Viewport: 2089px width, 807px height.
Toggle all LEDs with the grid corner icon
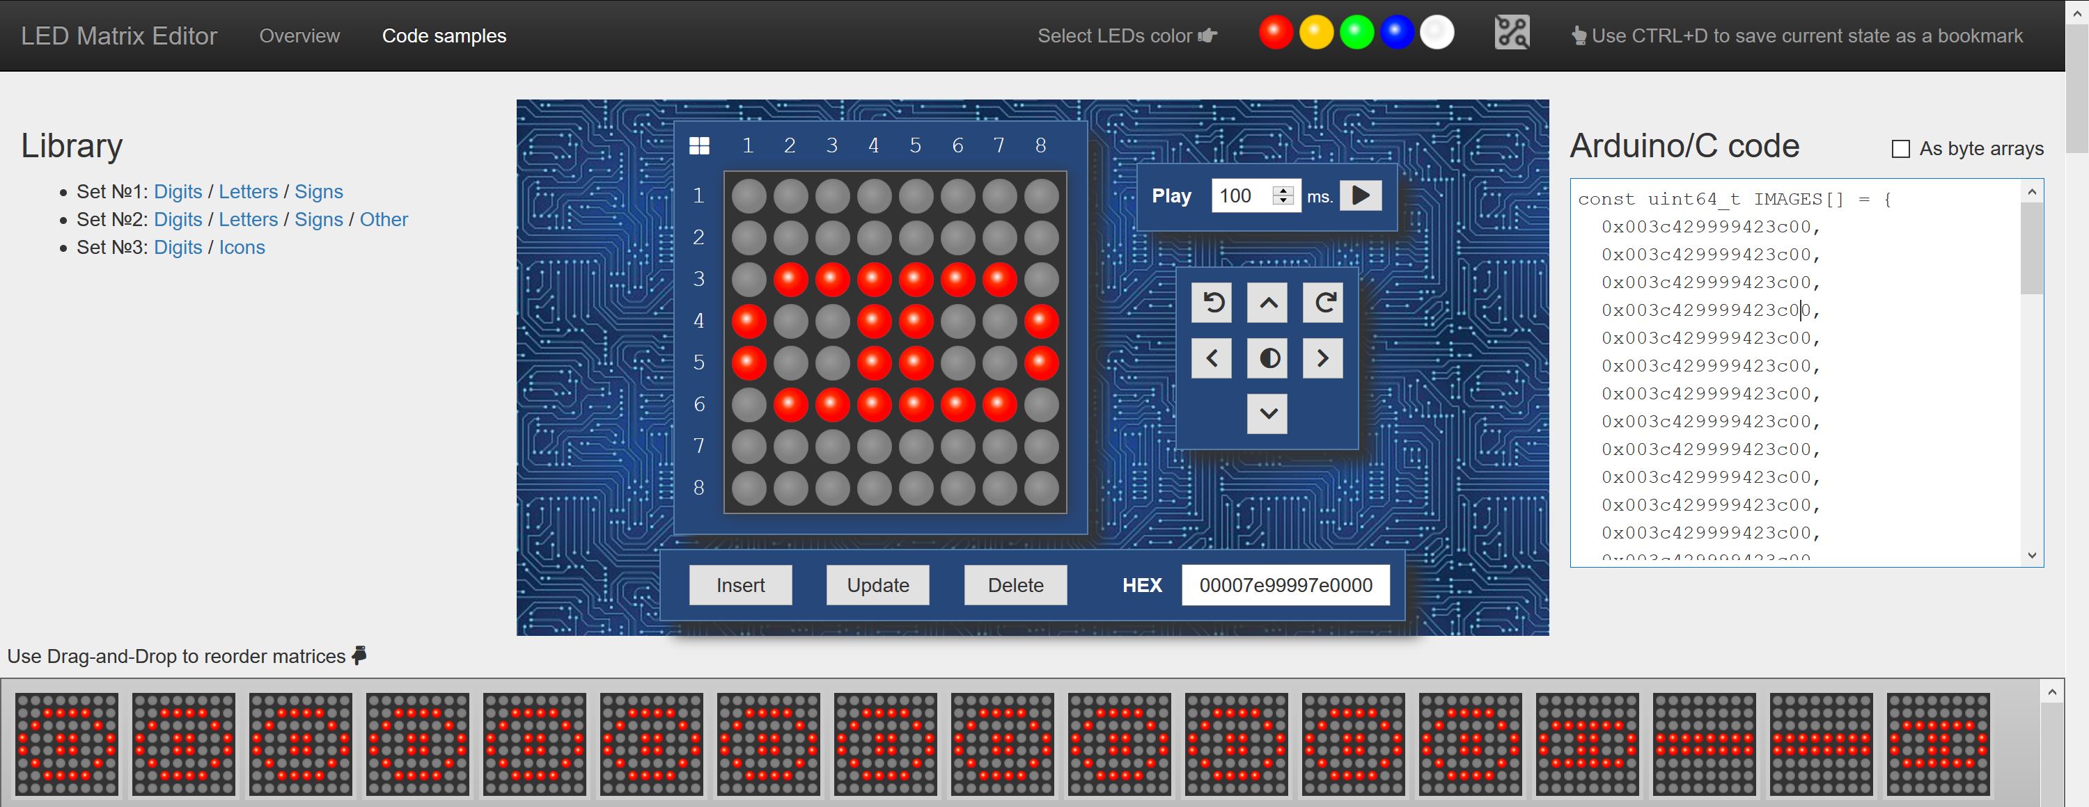(699, 146)
